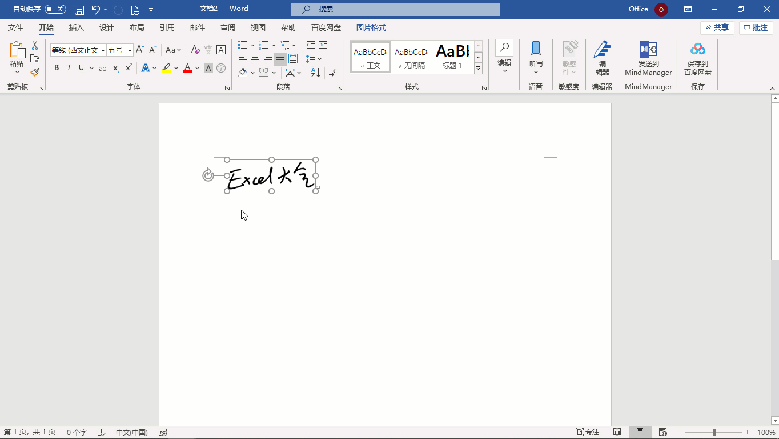Viewport: 779px width, 439px height.
Task: Click the spelling and proofing status icon
Action: [102, 432]
